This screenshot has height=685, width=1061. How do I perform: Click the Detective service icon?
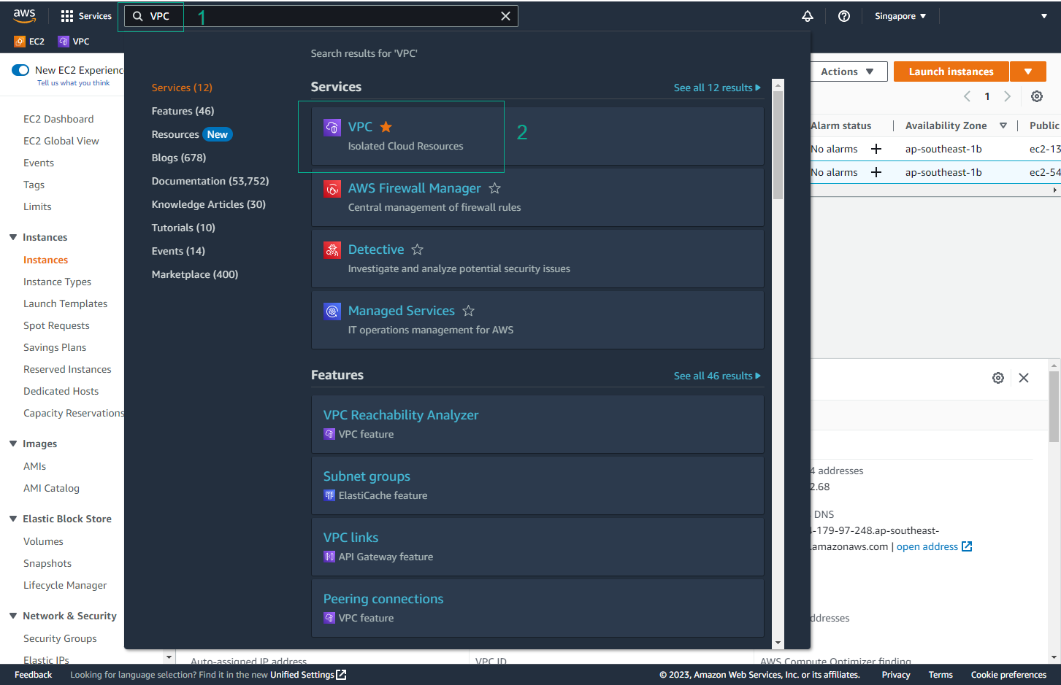[332, 250]
